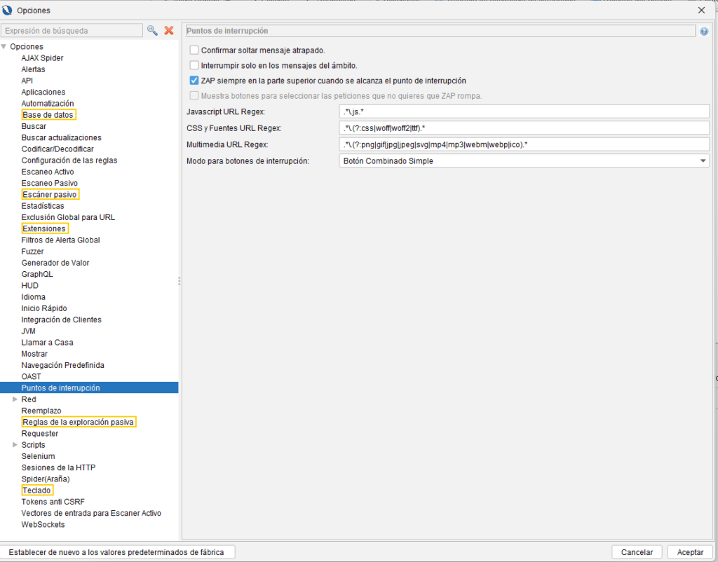
Task: Expand the Red tree node
Action: pos(15,399)
